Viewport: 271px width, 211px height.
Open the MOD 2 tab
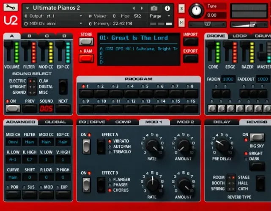click(186, 122)
